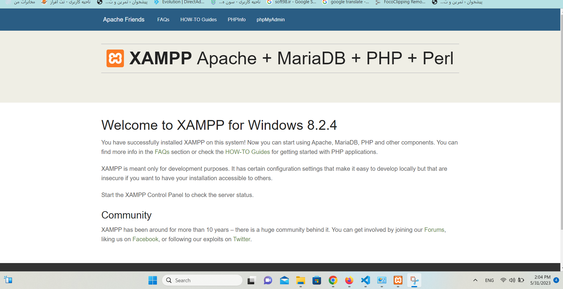The height and width of the screenshot is (289, 563).
Task: Open the Mail app from the taskbar
Action: (x=284, y=280)
